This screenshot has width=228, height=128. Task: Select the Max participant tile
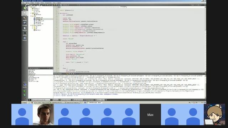150,114
